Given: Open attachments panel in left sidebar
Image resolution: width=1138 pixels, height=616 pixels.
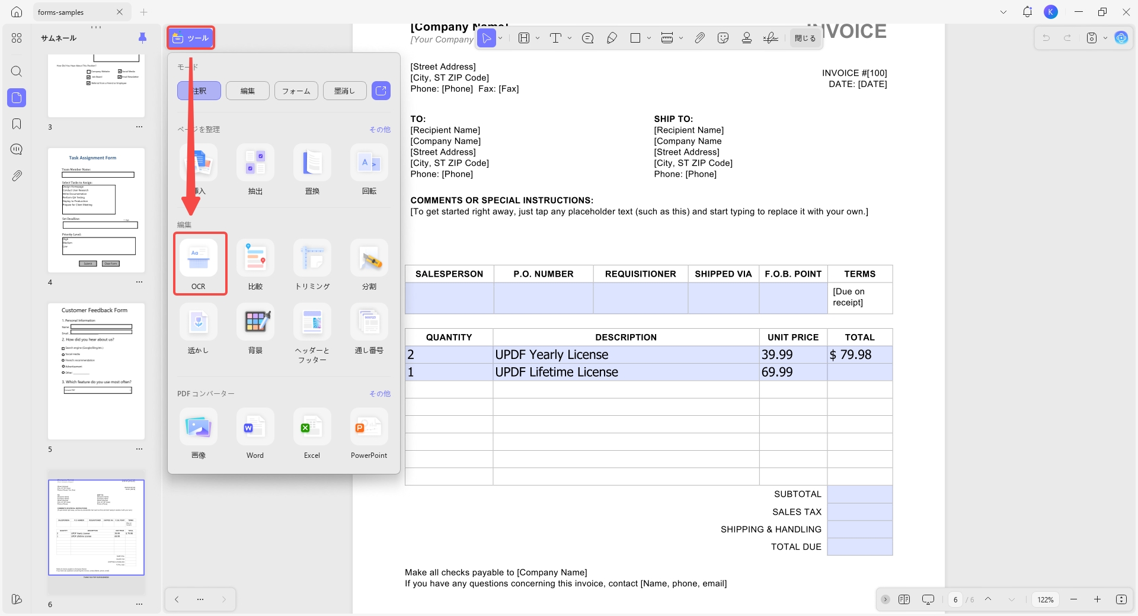Looking at the screenshot, I should point(17,176).
